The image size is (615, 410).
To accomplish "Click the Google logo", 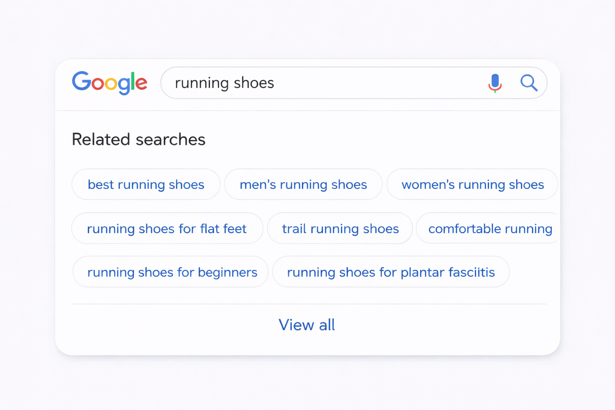I will pyautogui.click(x=110, y=83).
